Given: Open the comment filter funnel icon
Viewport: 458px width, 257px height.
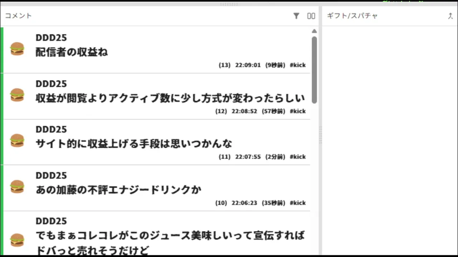Looking at the screenshot, I should point(296,16).
